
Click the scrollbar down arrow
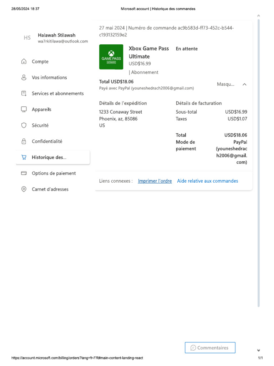258,350
